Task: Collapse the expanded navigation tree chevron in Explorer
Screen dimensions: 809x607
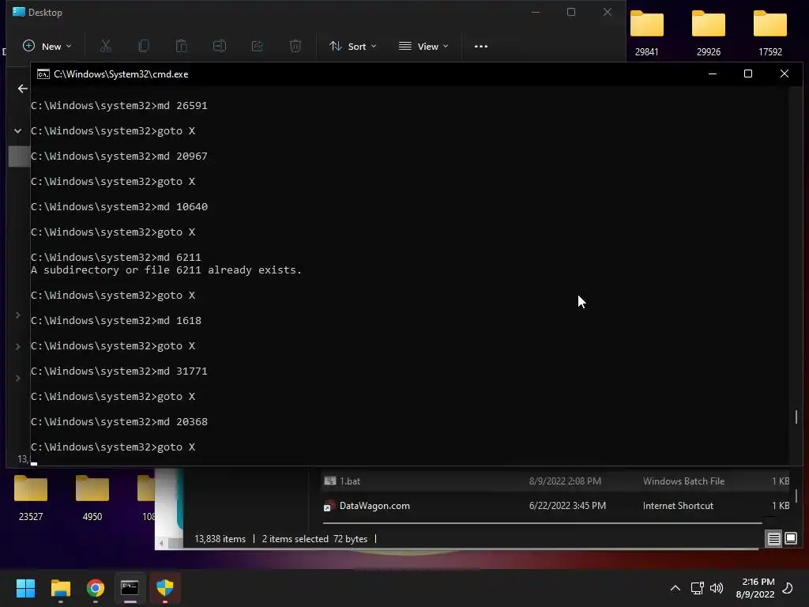Action: [18, 131]
